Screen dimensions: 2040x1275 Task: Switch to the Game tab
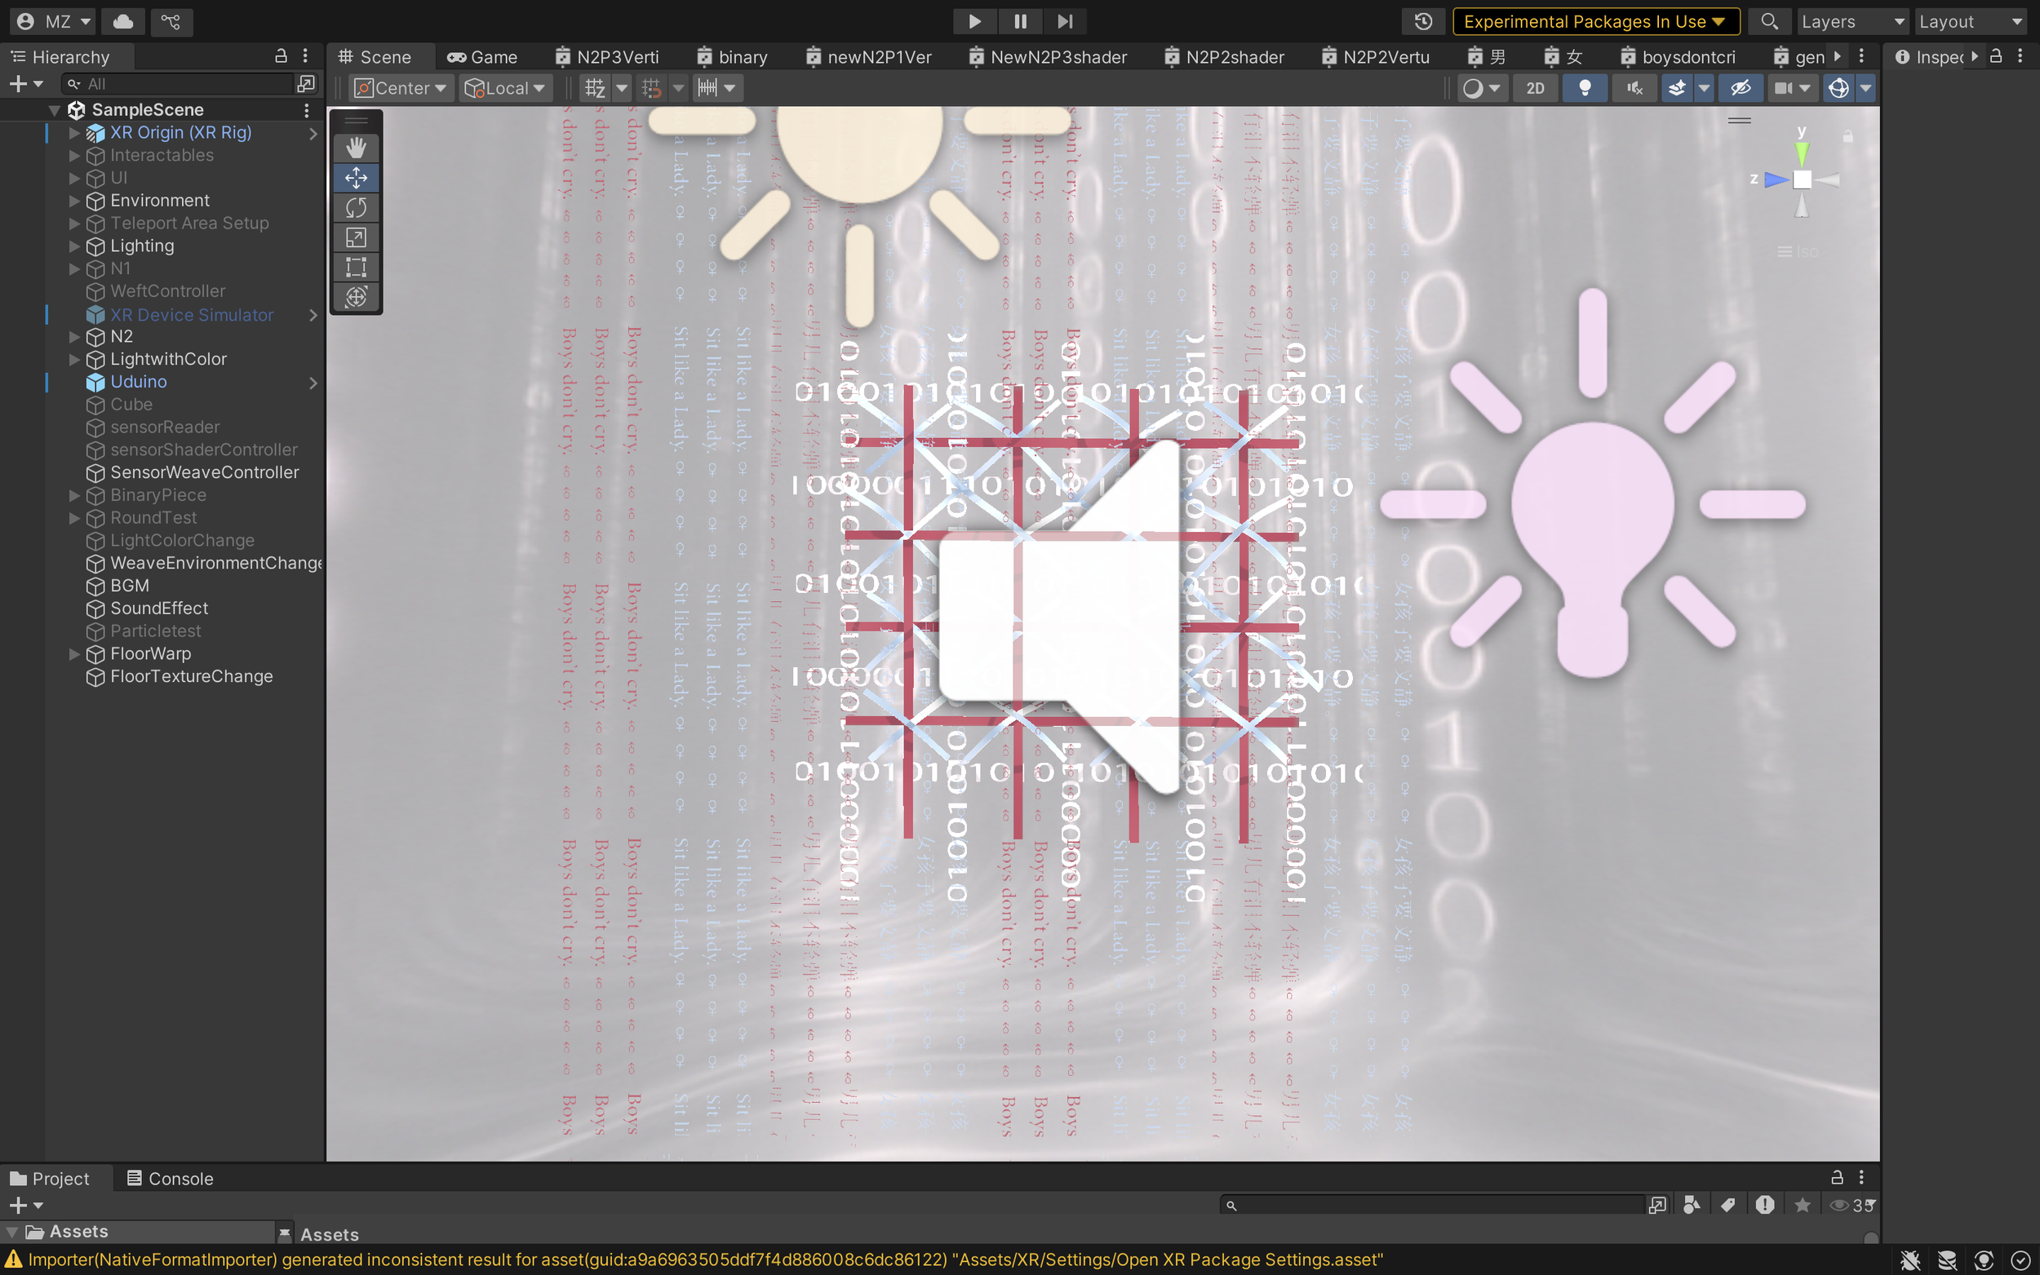coord(481,56)
